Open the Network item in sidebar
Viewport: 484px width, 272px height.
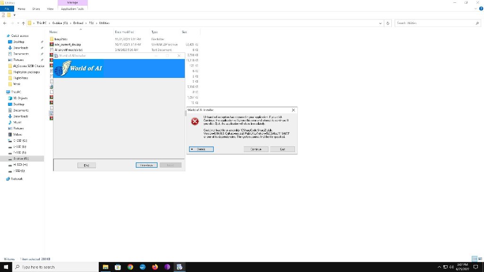click(x=17, y=179)
